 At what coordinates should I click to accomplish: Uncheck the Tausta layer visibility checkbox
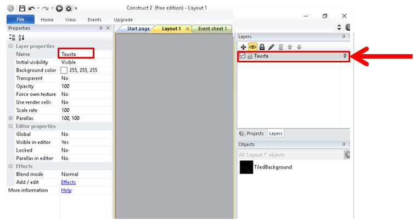tap(243, 56)
